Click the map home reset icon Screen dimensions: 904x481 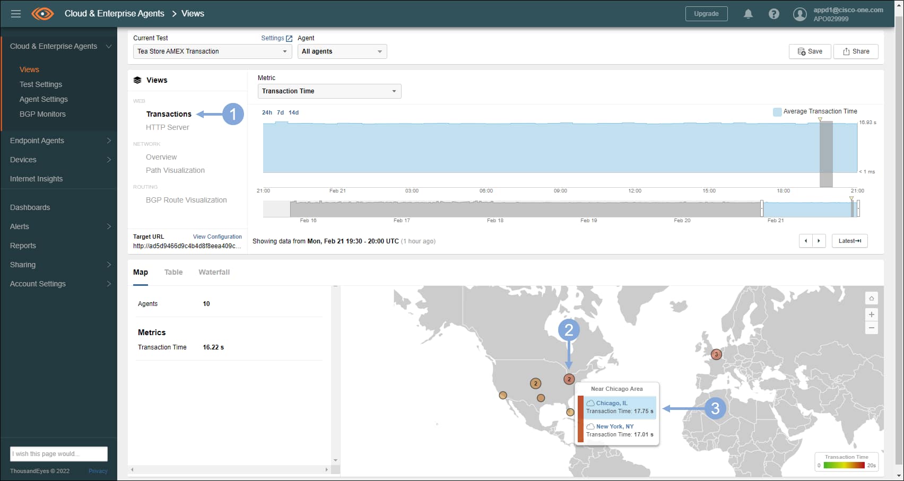coord(871,298)
